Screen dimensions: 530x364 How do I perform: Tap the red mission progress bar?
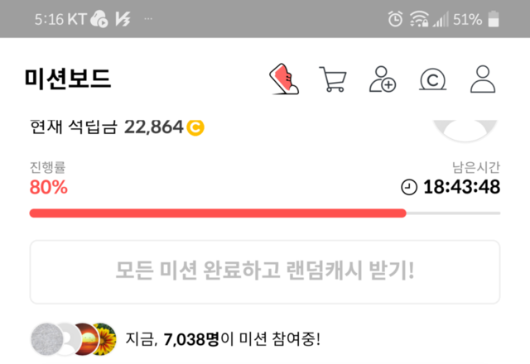click(x=218, y=213)
